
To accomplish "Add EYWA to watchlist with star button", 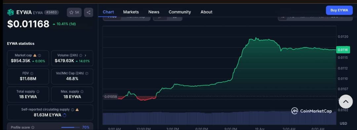I will pyautogui.click(x=74, y=12).
